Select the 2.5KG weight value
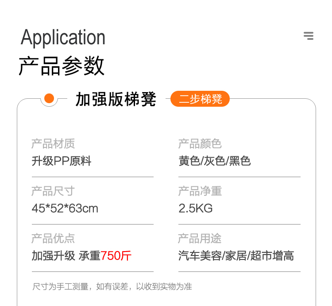Image resolution: width=332 pixels, height=306 pixels. [196, 208]
